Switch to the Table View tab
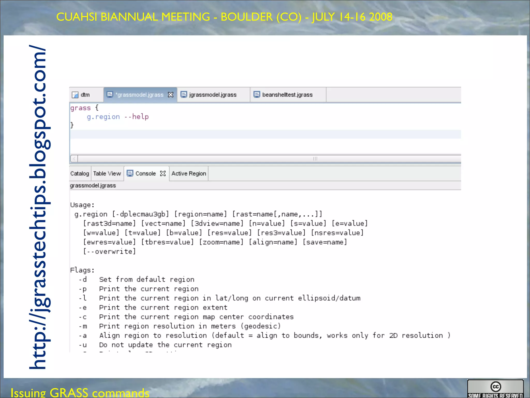 [x=107, y=174]
